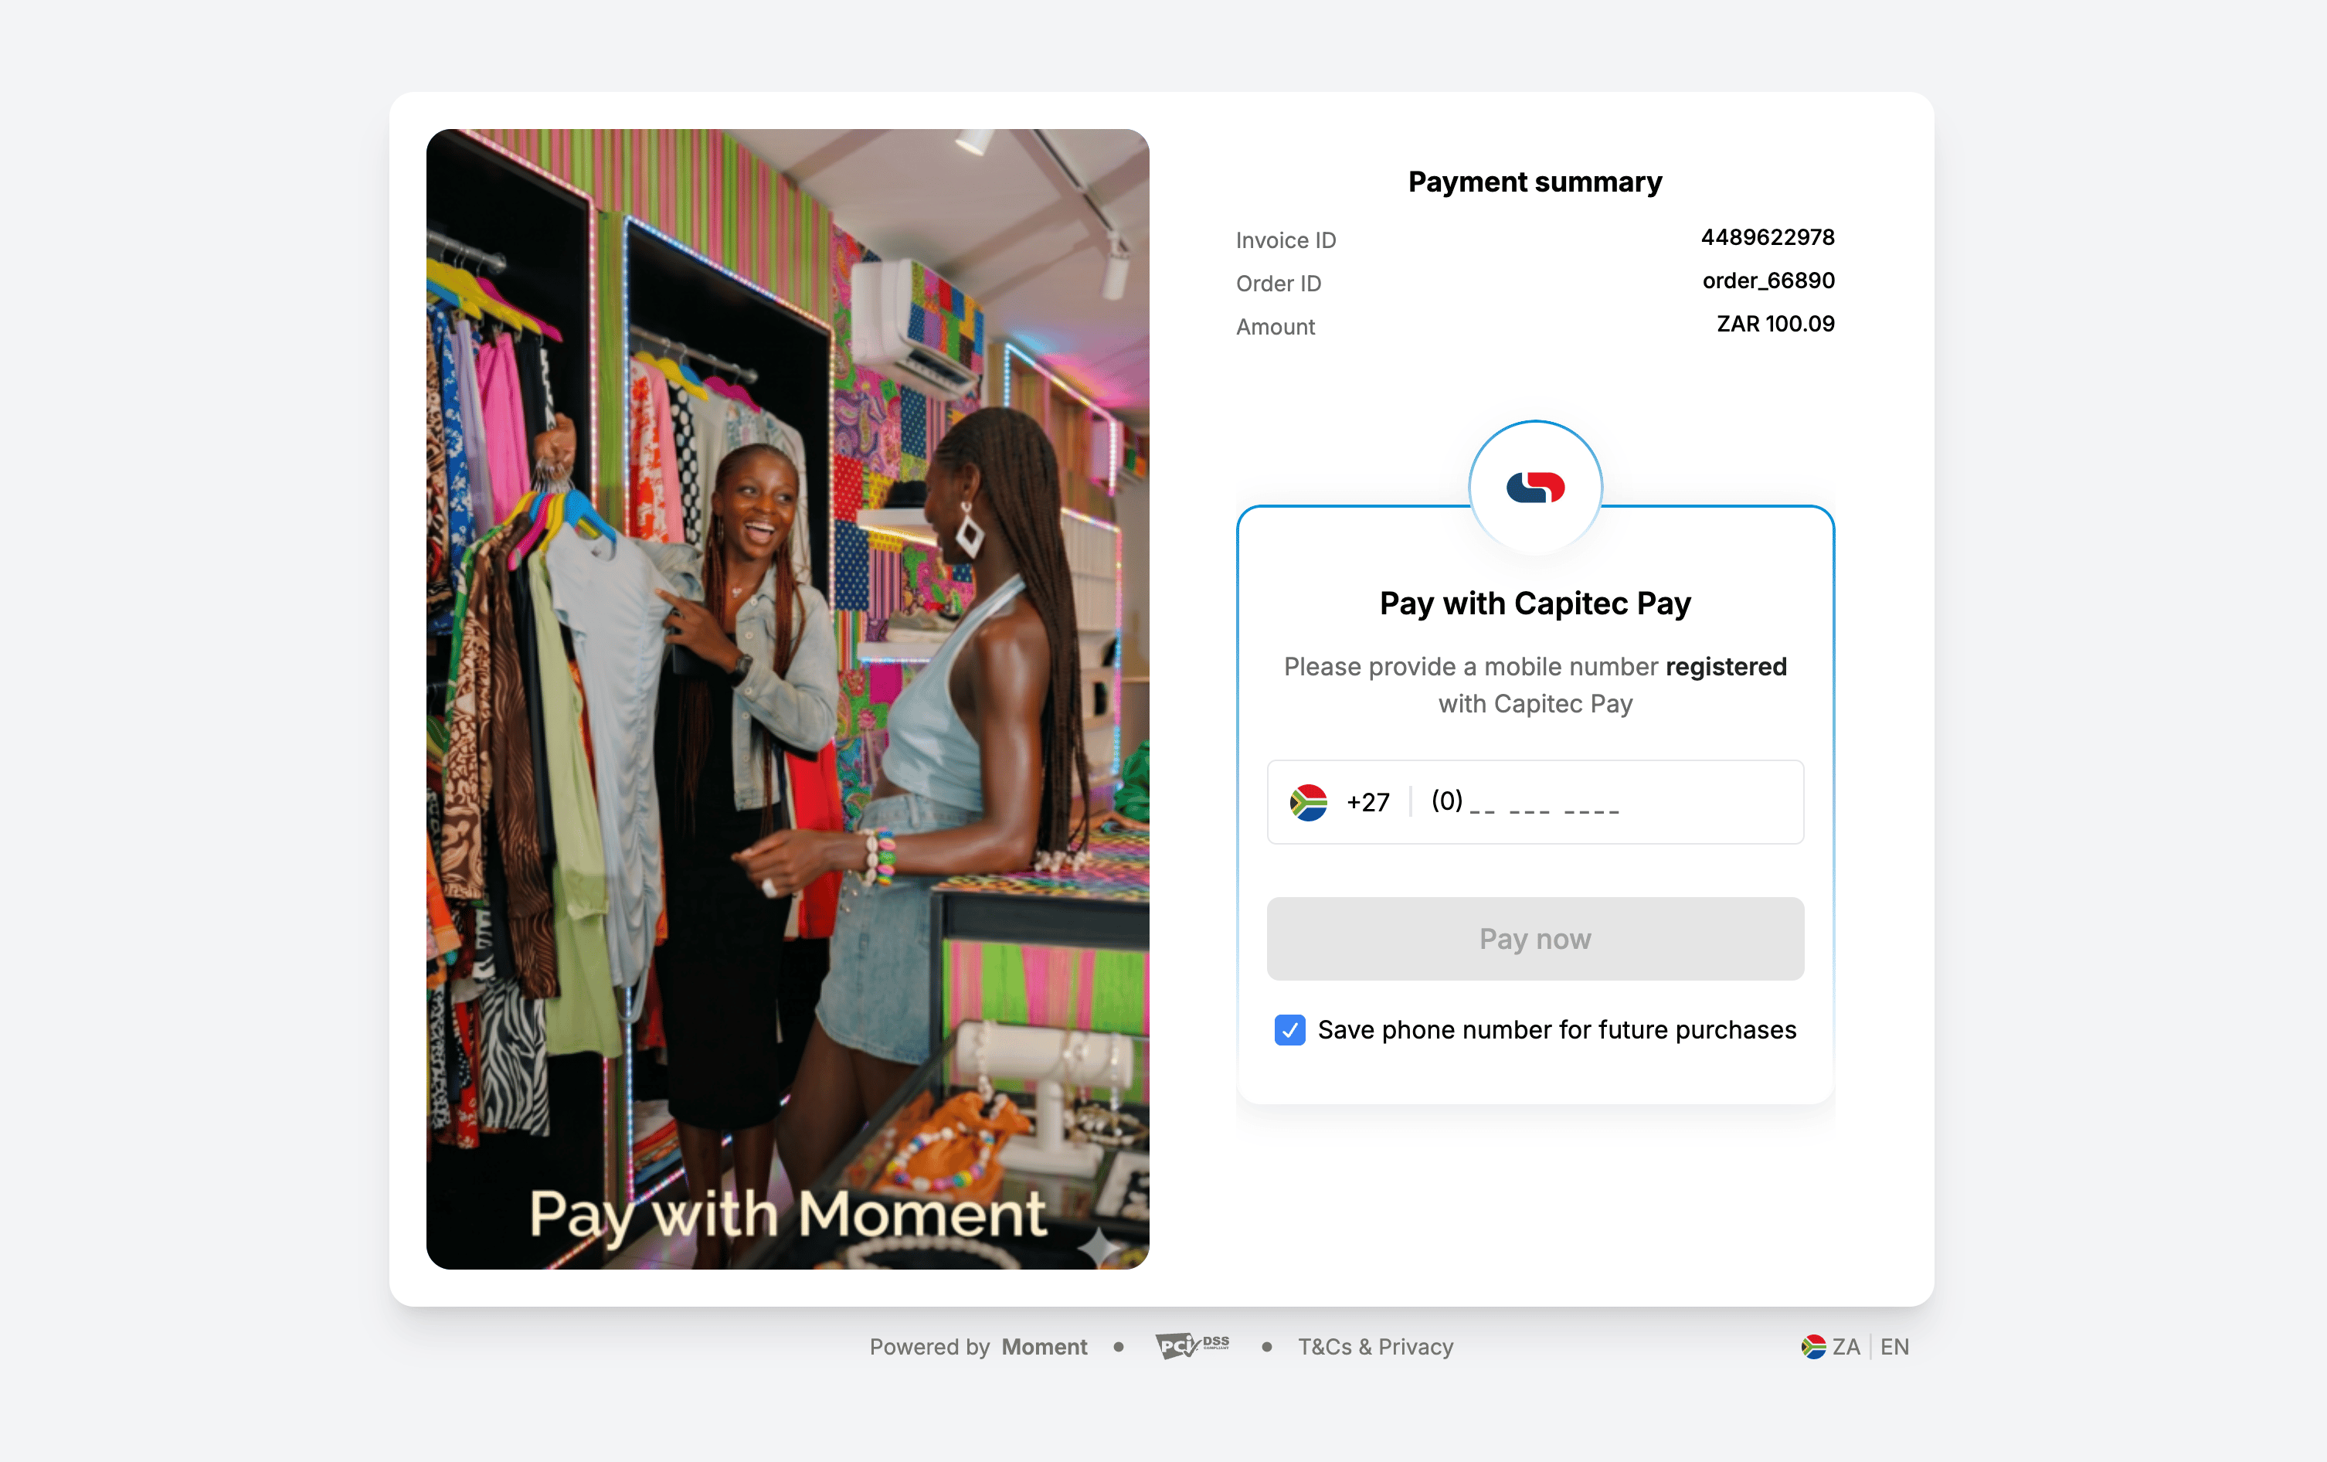
Task: Open the ZA country selector in footer
Action: pos(1830,1346)
